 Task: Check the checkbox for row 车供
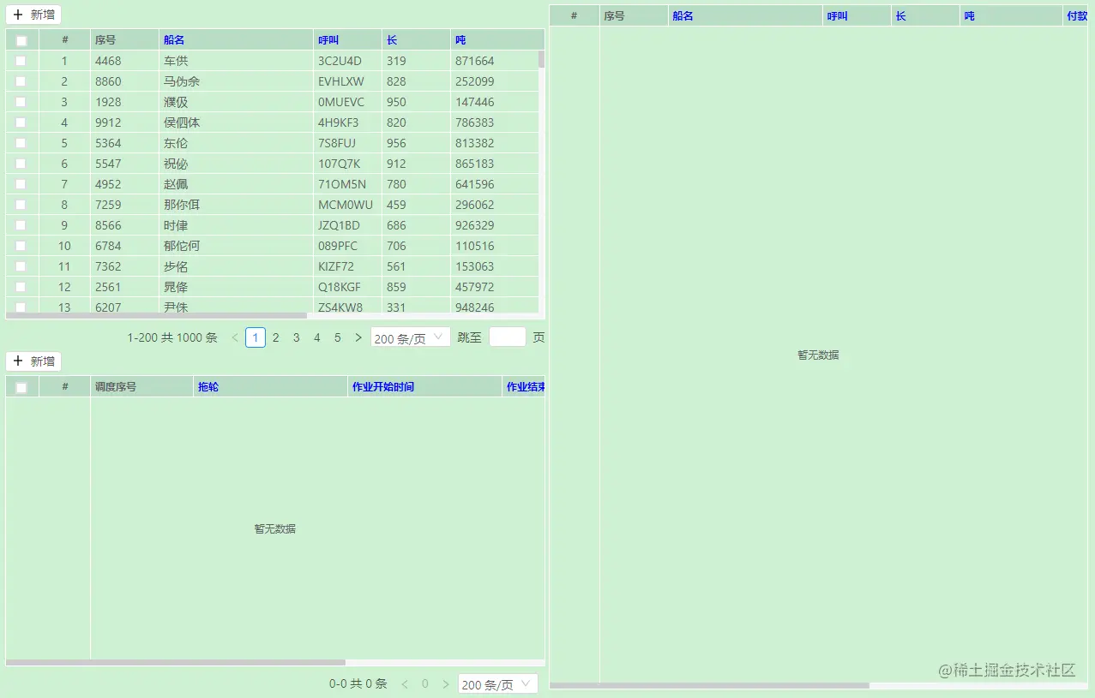21,61
